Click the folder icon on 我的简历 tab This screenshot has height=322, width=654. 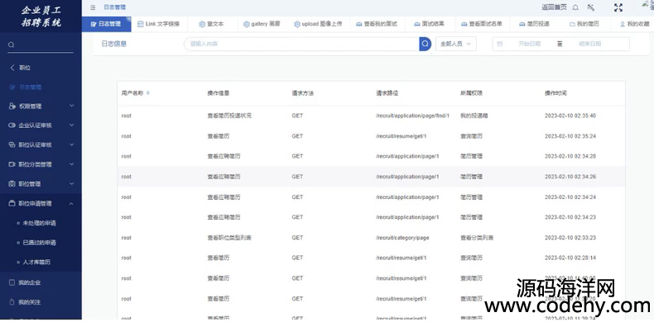tap(572, 24)
